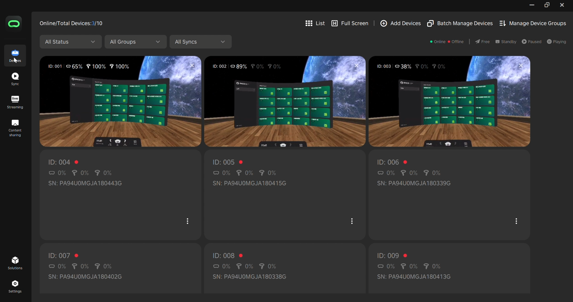Open the Solutions panel
Image resolution: width=573 pixels, height=302 pixels.
pos(15,263)
